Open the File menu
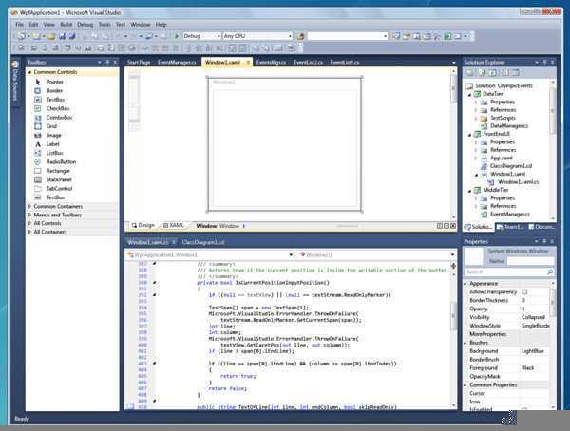570x431 pixels. [x=20, y=25]
